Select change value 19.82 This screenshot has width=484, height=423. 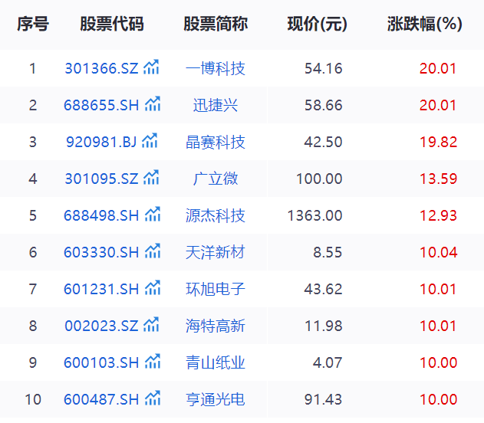(x=438, y=142)
